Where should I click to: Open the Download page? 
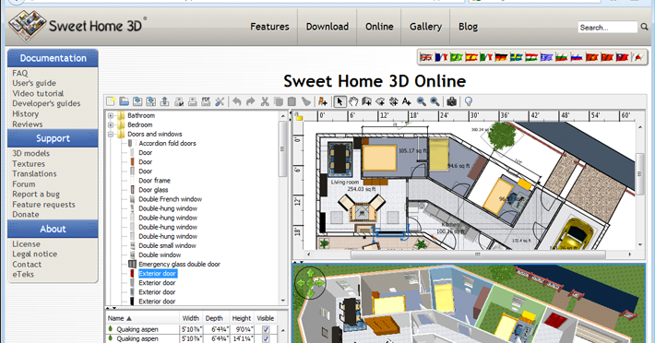click(x=327, y=27)
